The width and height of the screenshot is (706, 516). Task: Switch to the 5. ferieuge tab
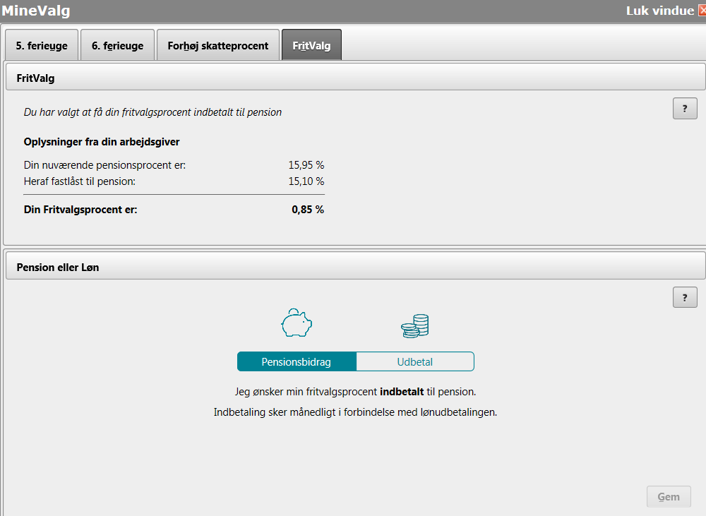(42, 46)
